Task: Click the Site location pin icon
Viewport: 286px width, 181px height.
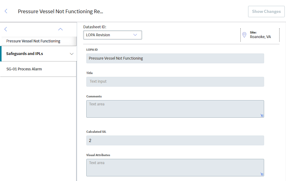Action: point(244,35)
